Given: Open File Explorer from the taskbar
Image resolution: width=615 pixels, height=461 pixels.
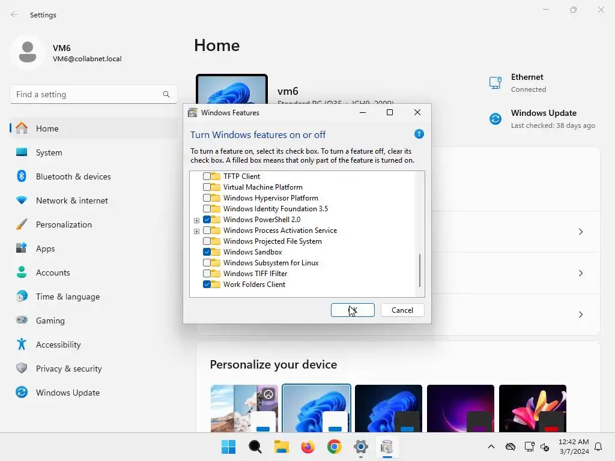Looking at the screenshot, I should tap(281, 447).
